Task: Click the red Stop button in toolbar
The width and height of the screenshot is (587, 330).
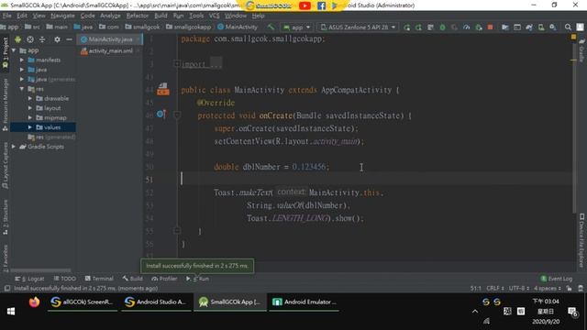Action: (x=490, y=27)
